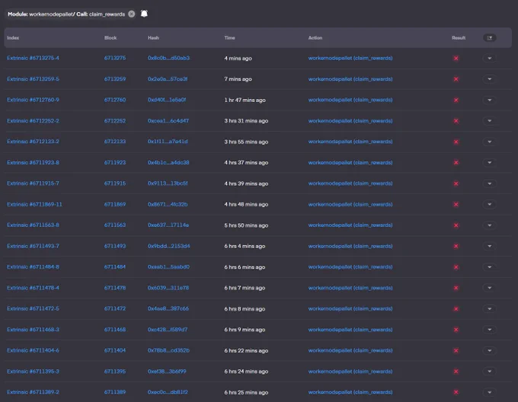Image resolution: width=518 pixels, height=402 pixels.
Task: Expand details of Extrinsic #6711478-4 row
Action: coord(490,288)
